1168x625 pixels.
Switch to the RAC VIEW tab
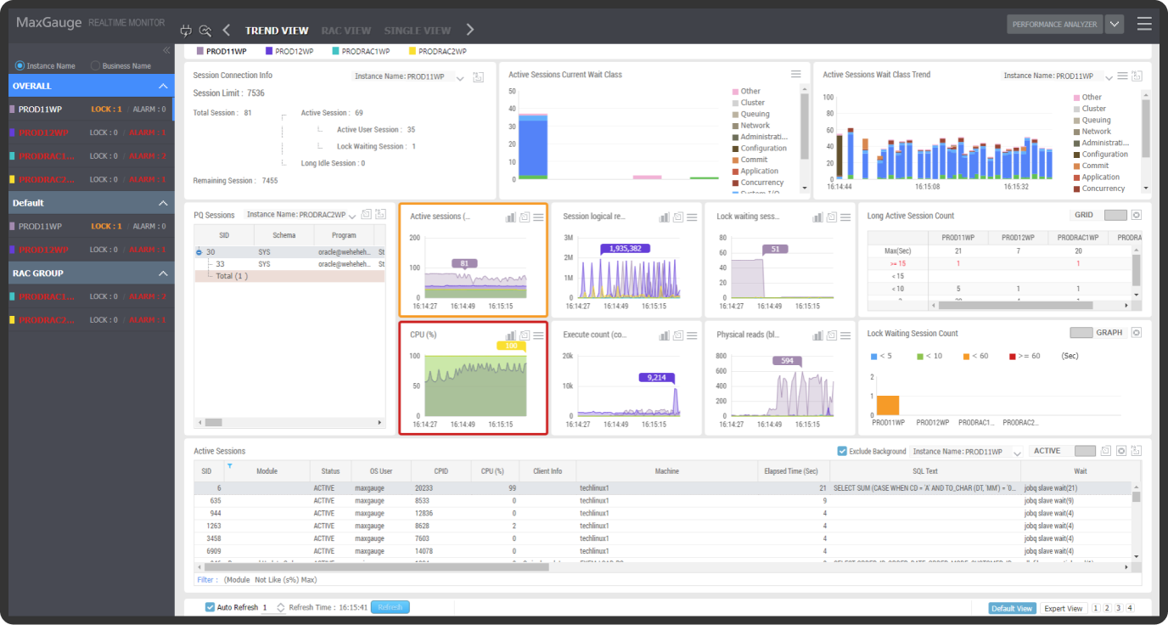[345, 31]
